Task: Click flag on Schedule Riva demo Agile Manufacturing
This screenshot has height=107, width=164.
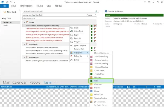Action: [95, 26]
